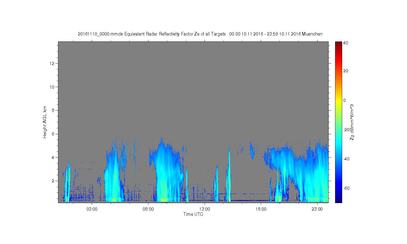Click the Height AGL km axis title
The width and height of the screenshot is (407, 244).
[x=44, y=122]
